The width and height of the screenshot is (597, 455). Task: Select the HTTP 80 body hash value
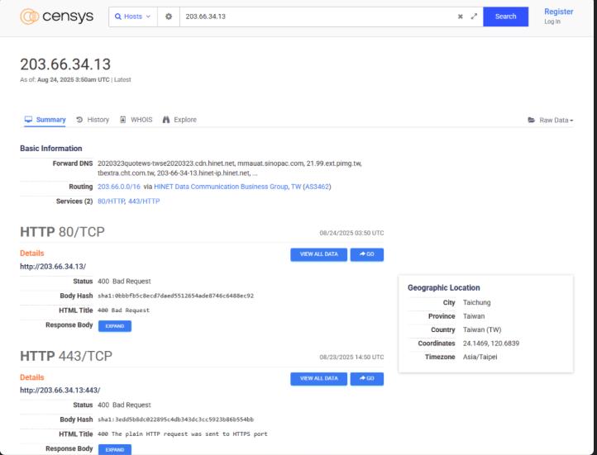175,296
